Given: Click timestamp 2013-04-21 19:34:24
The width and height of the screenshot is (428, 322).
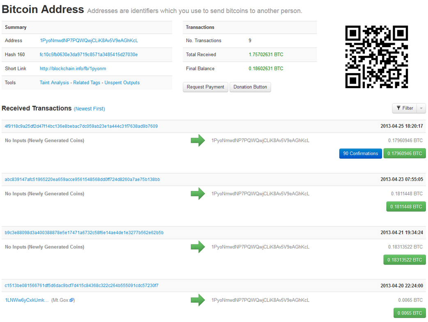Looking at the screenshot, I should [401, 233].
